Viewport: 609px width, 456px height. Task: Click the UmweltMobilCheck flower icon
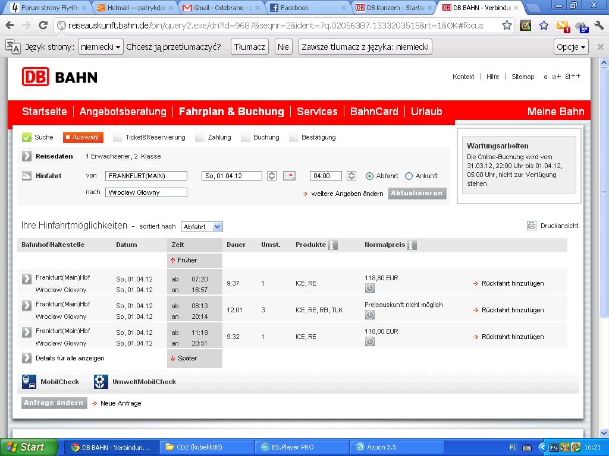pyautogui.click(x=101, y=382)
